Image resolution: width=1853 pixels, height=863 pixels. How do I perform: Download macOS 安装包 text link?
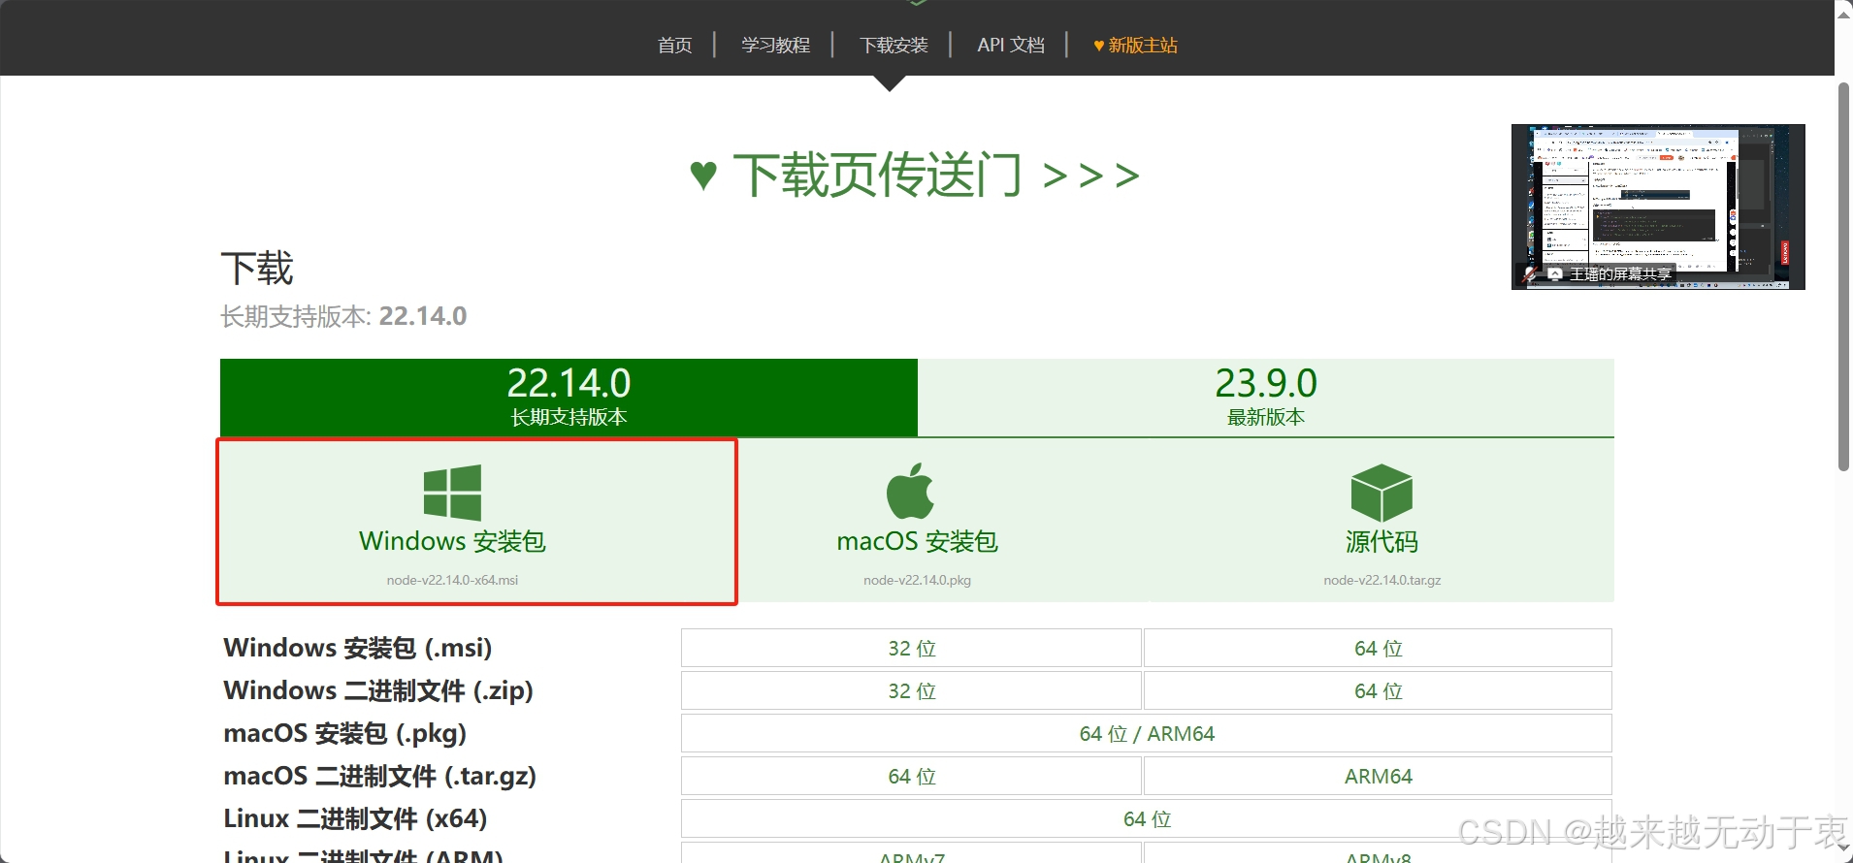click(918, 541)
